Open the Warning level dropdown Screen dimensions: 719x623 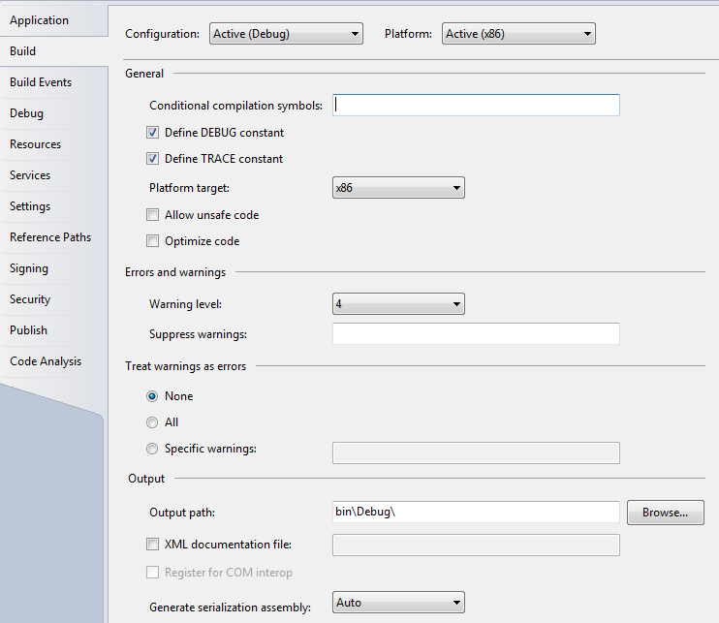398,304
